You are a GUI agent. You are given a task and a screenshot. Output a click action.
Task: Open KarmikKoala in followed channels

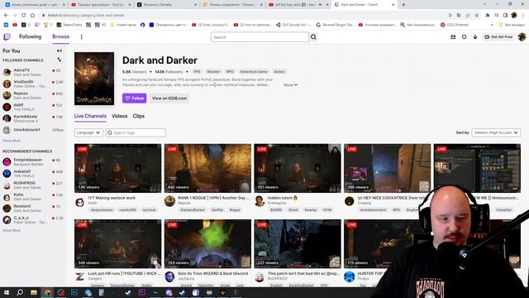[x=33, y=118]
